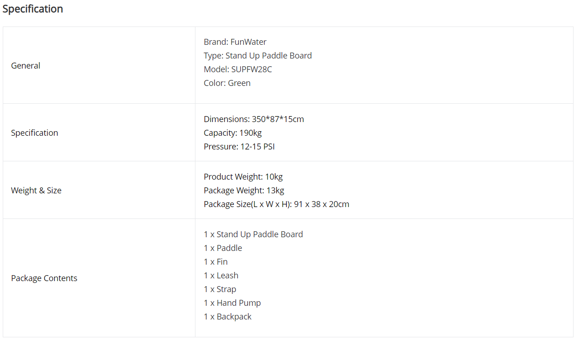The width and height of the screenshot is (579, 346).
Task: Select the Dimensions: 350*87*15cm text
Action: 254,119
